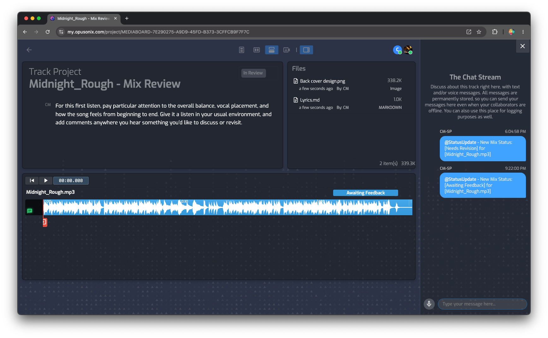View site information in the address bar

pyautogui.click(x=61, y=32)
